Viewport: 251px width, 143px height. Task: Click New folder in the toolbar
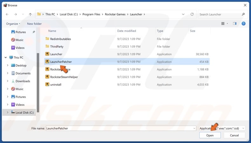34,24
